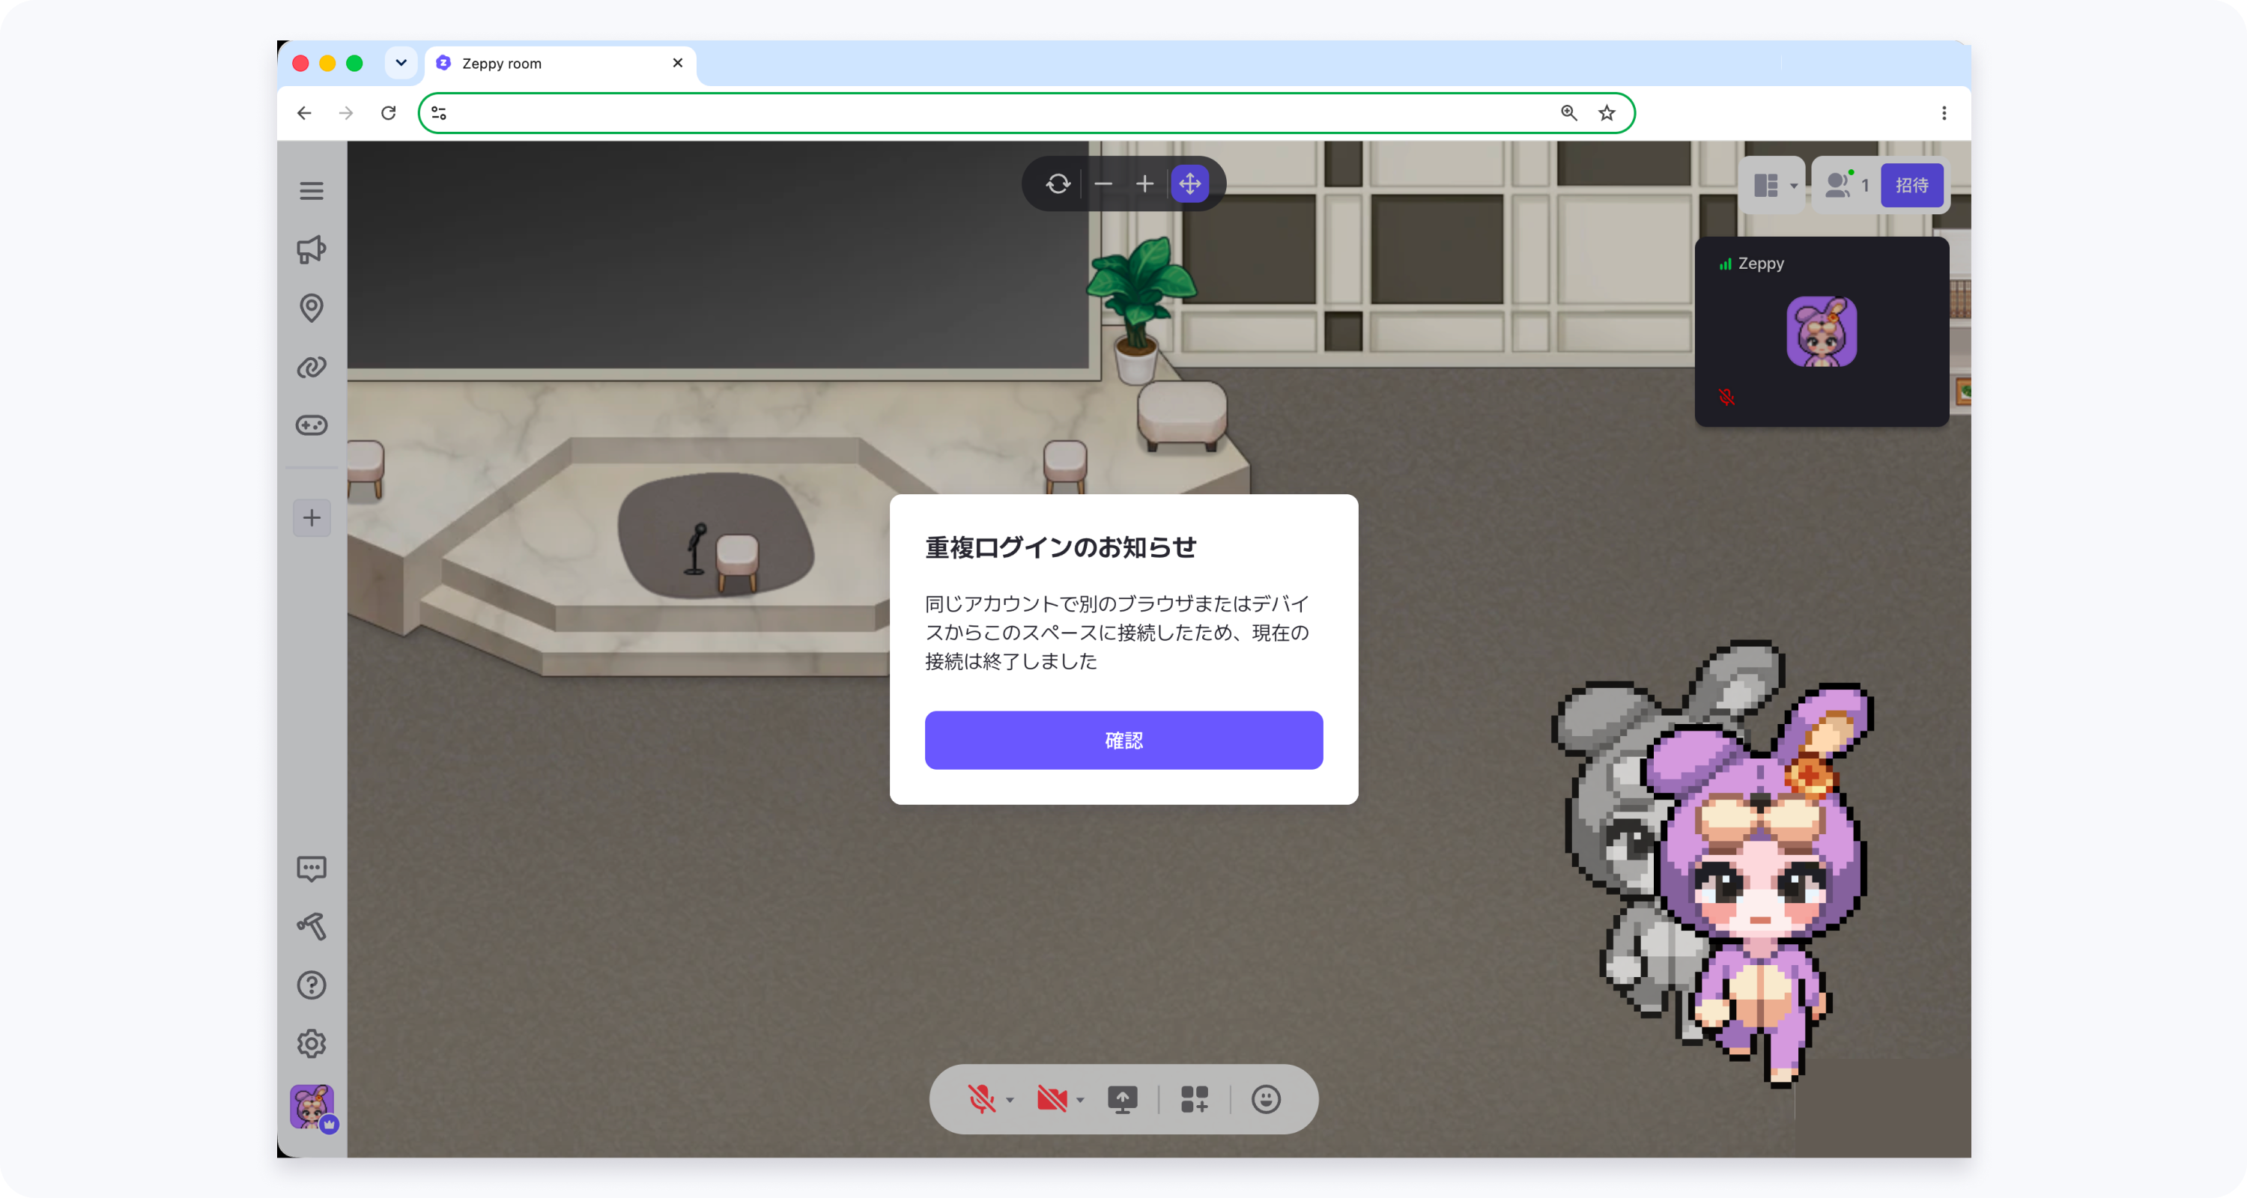2247x1198 pixels.
Task: Open the announcements megaphone icon
Action: click(312, 249)
